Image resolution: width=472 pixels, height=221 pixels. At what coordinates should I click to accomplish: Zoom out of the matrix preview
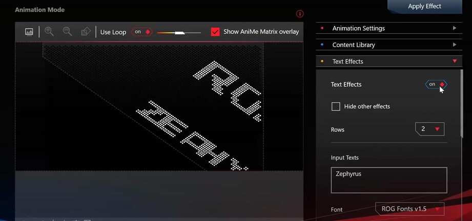click(67, 31)
